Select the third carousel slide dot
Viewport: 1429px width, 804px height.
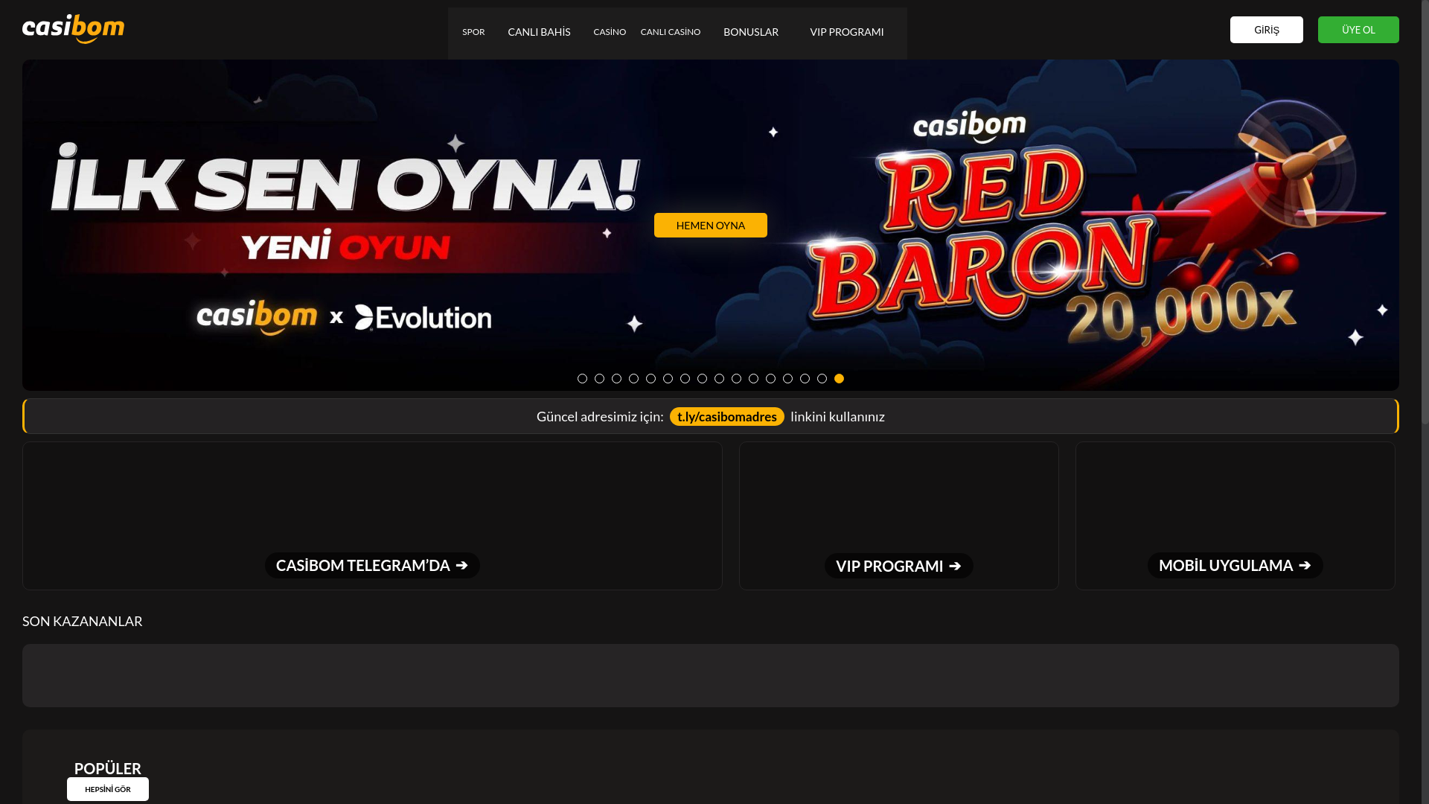click(x=616, y=378)
